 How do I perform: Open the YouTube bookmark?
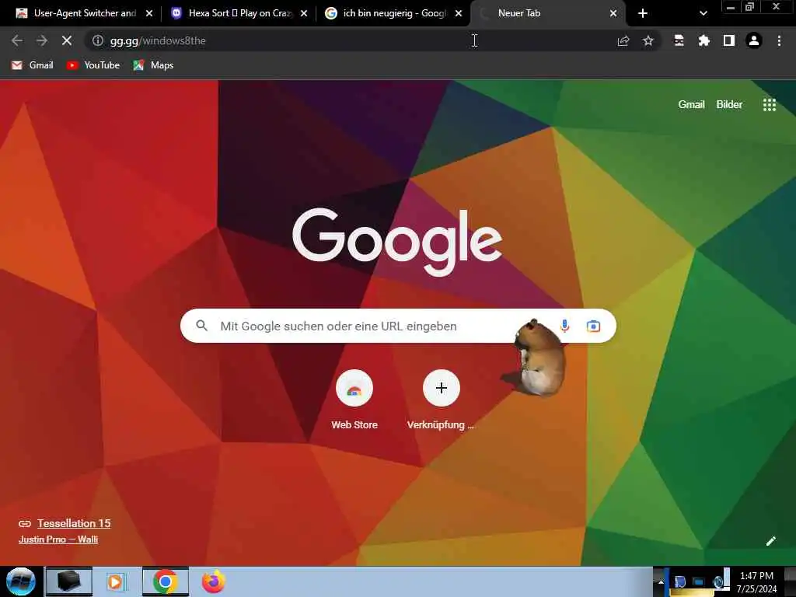pos(93,65)
